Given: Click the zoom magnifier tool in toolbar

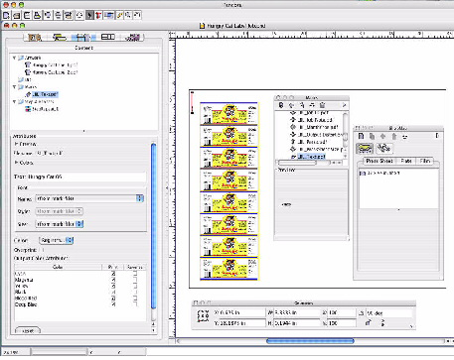Looking at the screenshot, I should [128, 15].
